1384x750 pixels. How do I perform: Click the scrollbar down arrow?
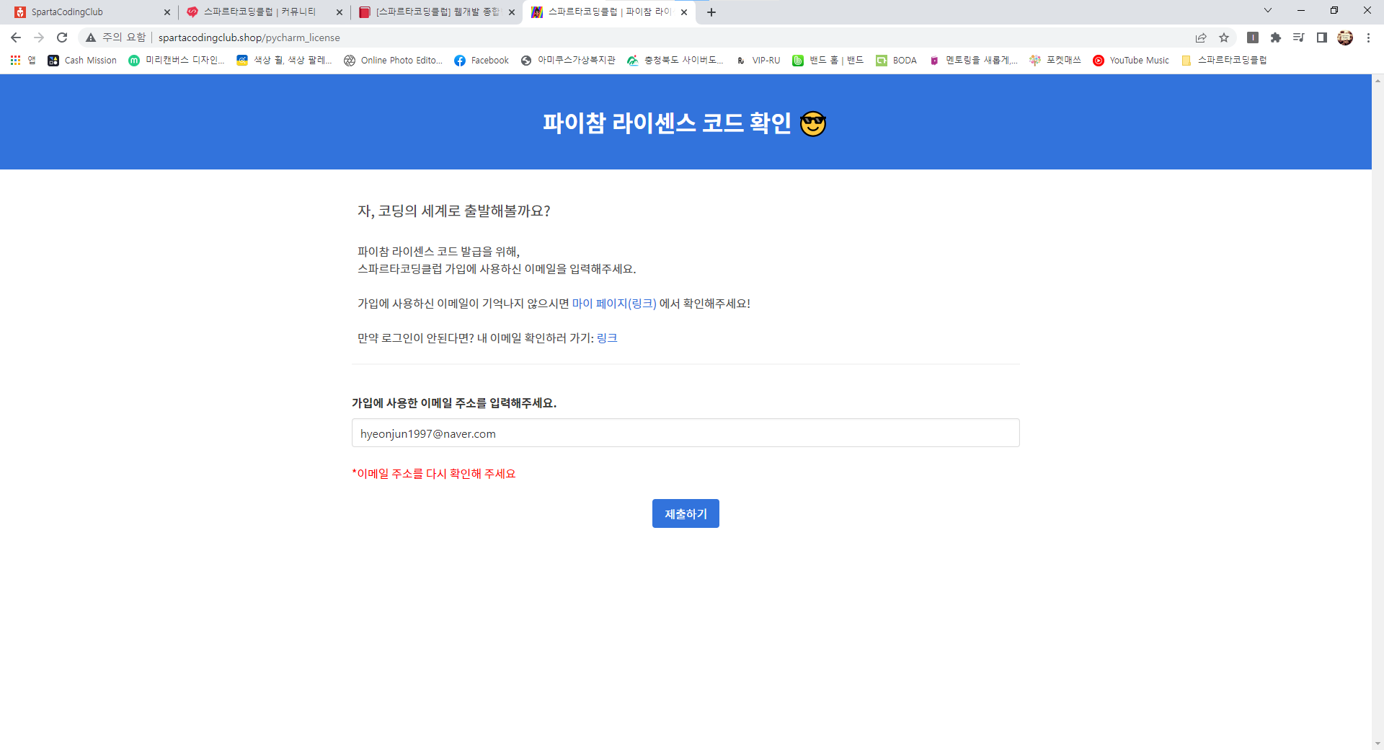pyautogui.click(x=1378, y=744)
